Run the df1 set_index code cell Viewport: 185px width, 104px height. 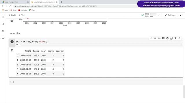(x=12, y=42)
